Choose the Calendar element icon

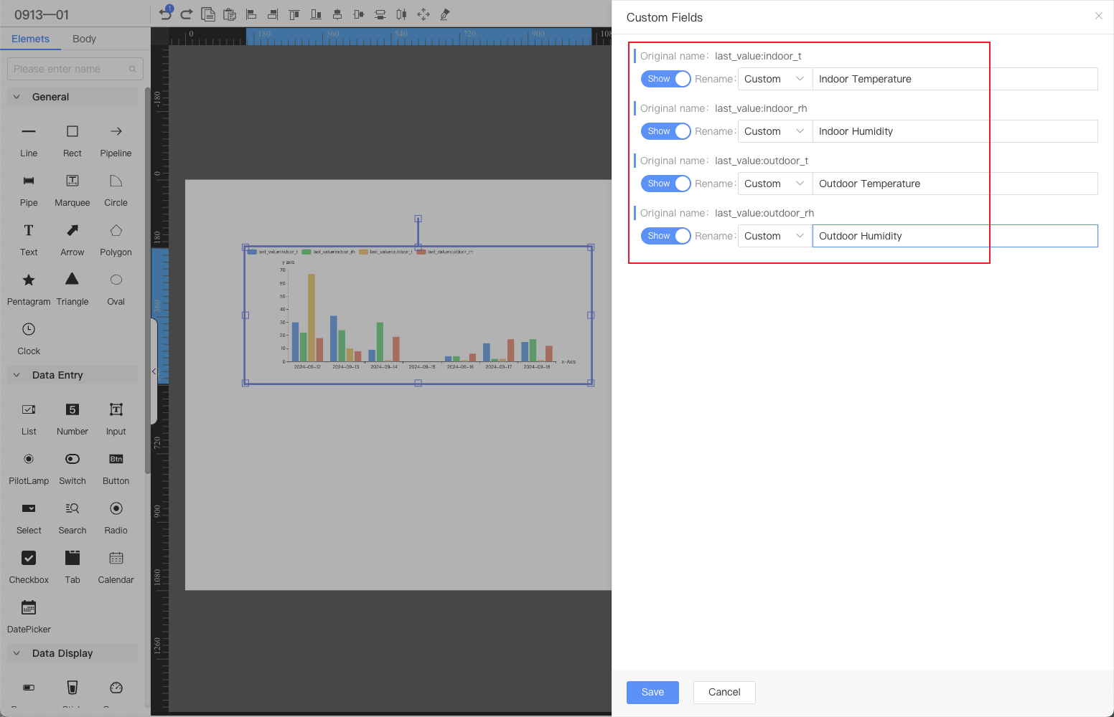(x=116, y=559)
